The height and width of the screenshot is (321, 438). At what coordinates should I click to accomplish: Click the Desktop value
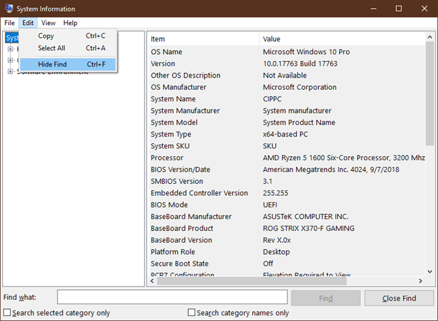tap(276, 251)
